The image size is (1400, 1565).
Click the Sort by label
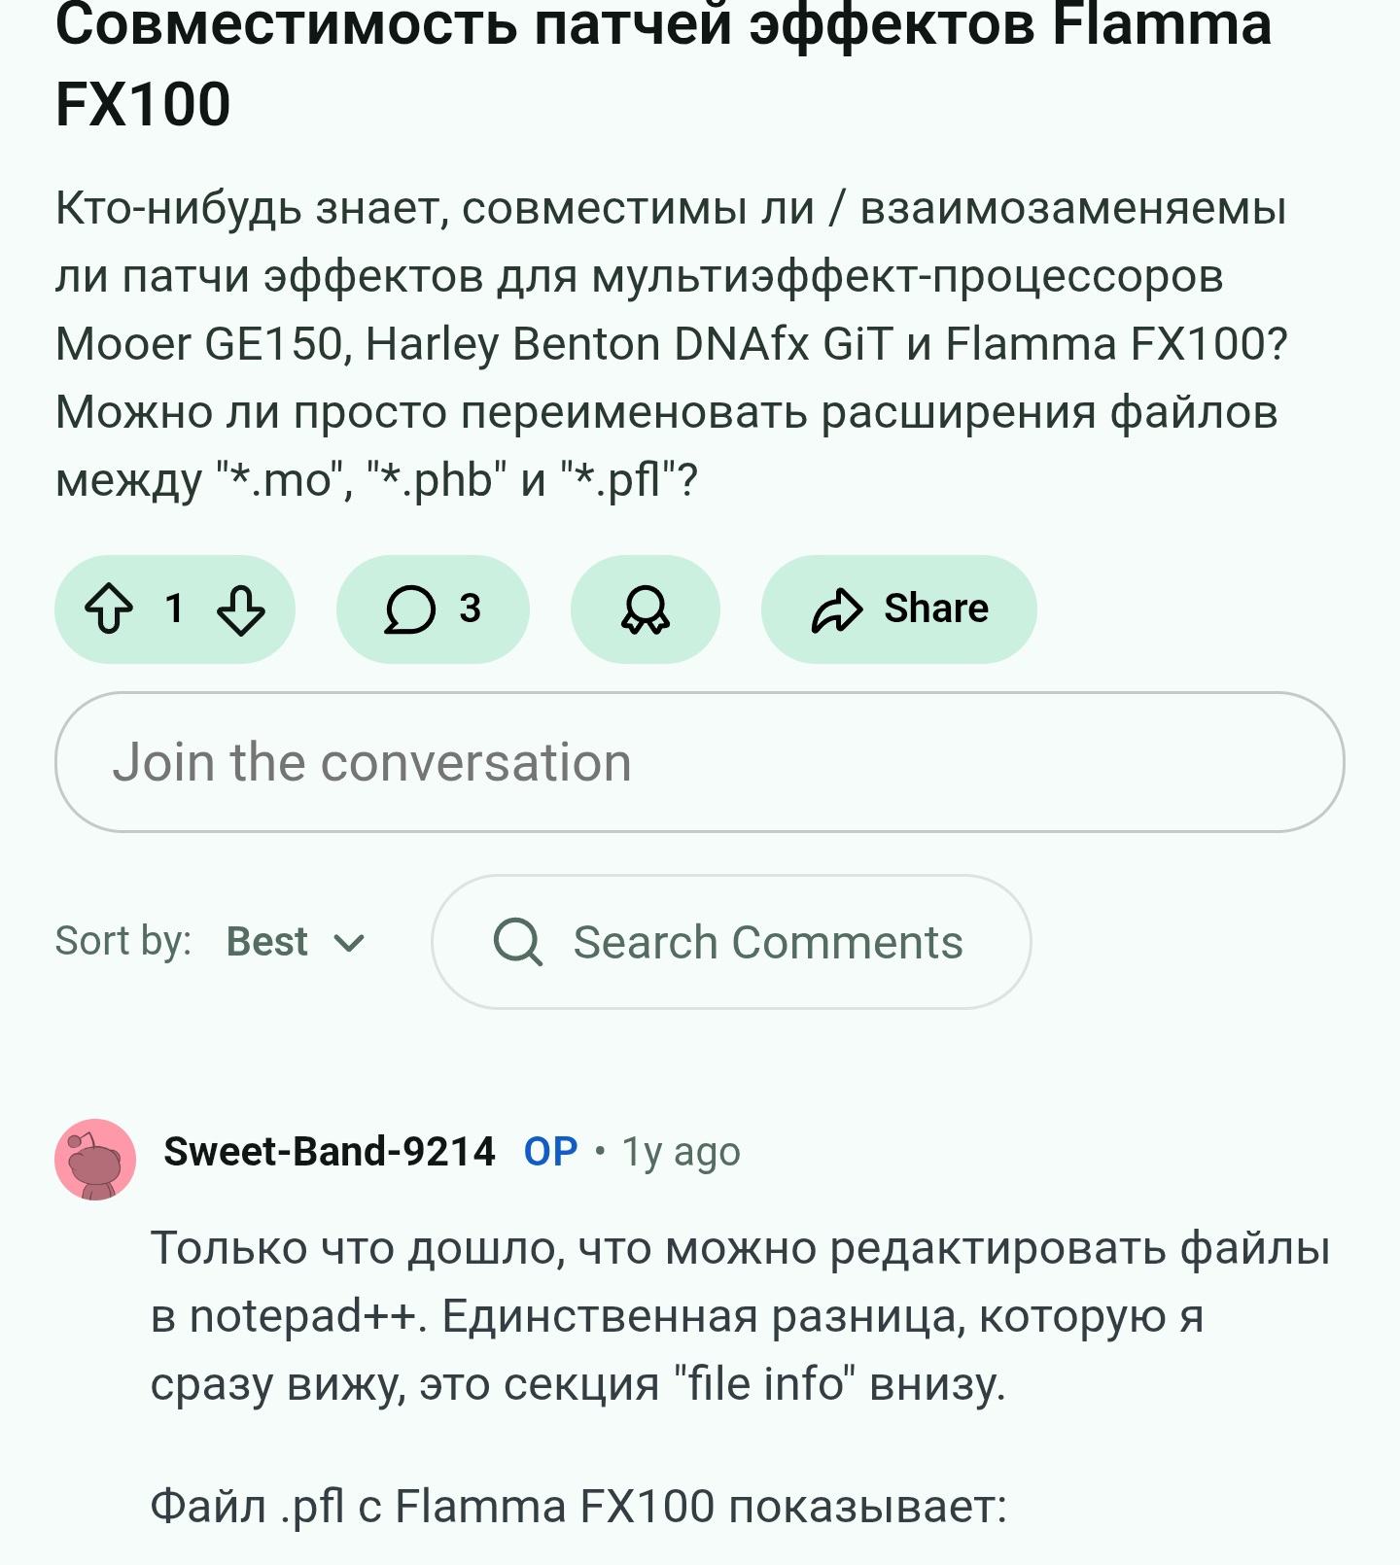coord(123,941)
